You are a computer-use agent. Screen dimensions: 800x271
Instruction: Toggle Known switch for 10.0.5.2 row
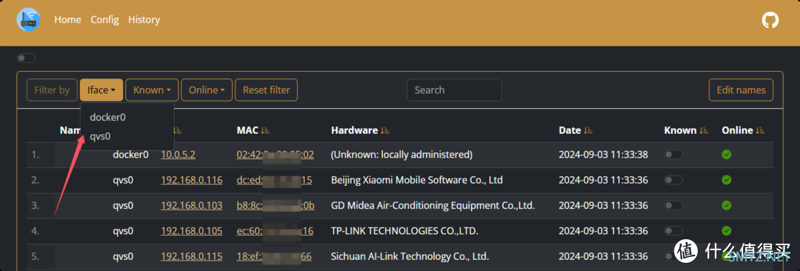(x=673, y=154)
